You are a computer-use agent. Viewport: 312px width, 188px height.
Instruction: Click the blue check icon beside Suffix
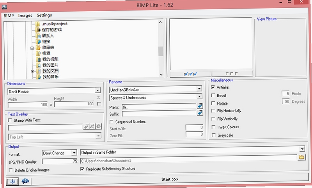[200, 113]
